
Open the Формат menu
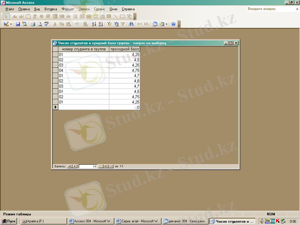67,9
